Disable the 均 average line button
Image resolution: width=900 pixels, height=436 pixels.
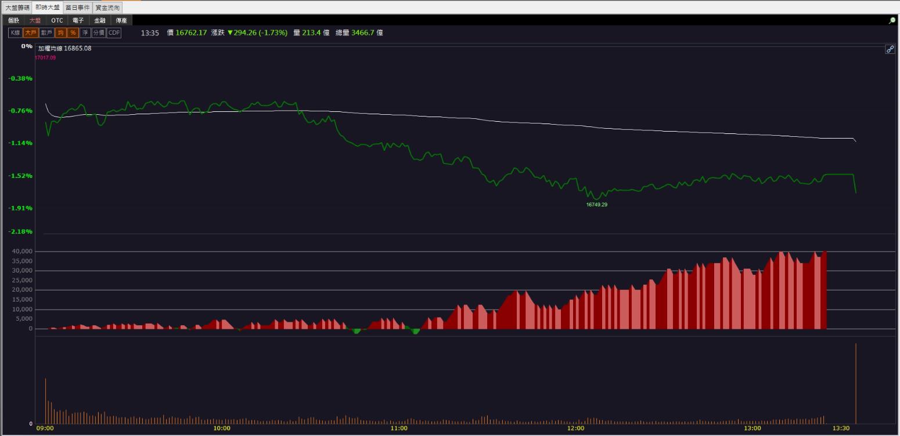[60, 33]
